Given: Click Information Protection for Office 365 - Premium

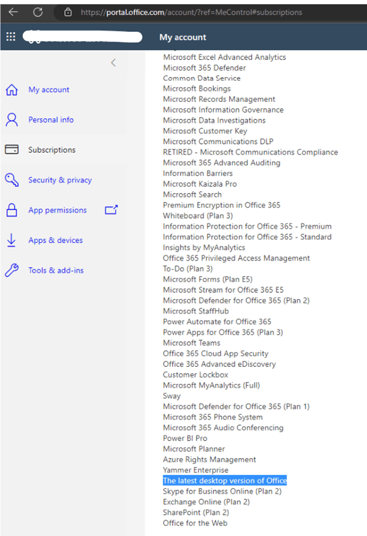Looking at the screenshot, I should 247,226.
